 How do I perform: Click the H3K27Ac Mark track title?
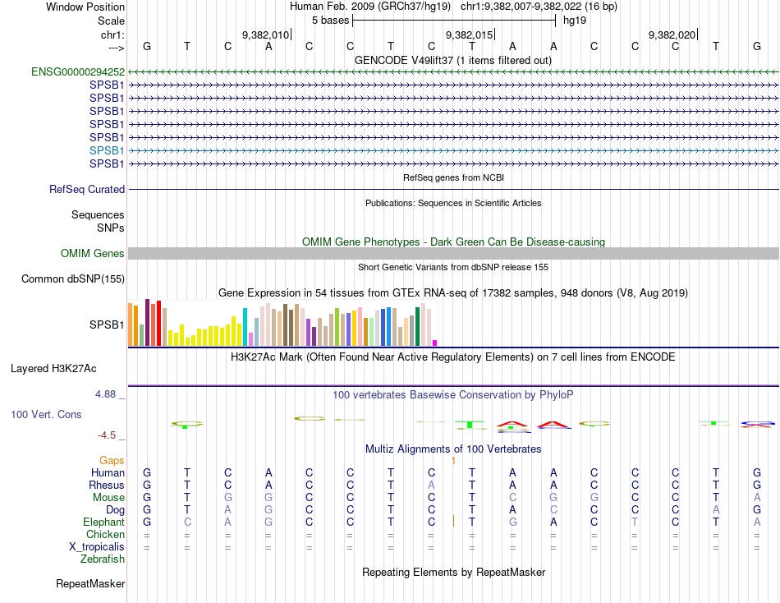[453, 357]
